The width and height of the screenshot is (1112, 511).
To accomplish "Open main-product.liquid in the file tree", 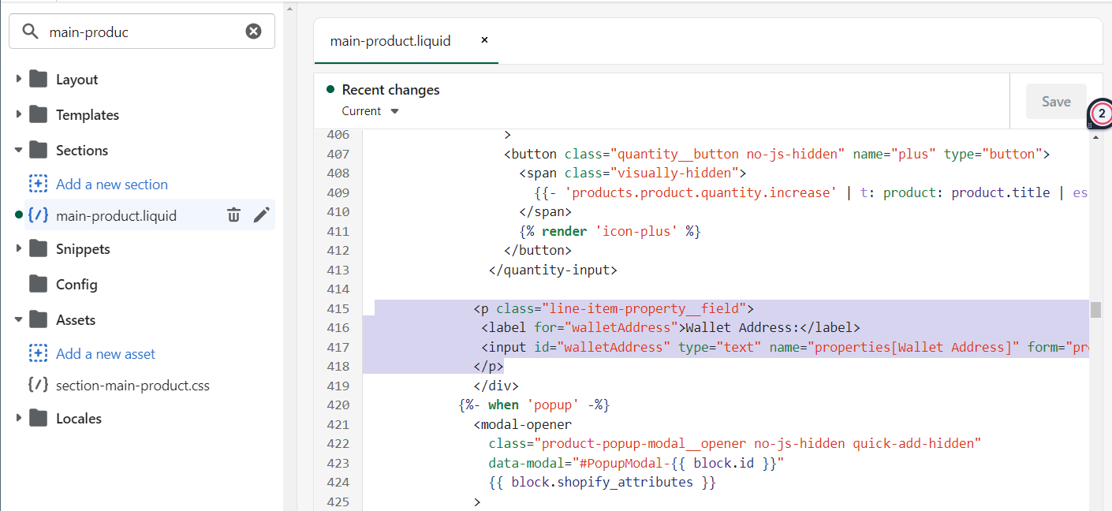I will [116, 215].
